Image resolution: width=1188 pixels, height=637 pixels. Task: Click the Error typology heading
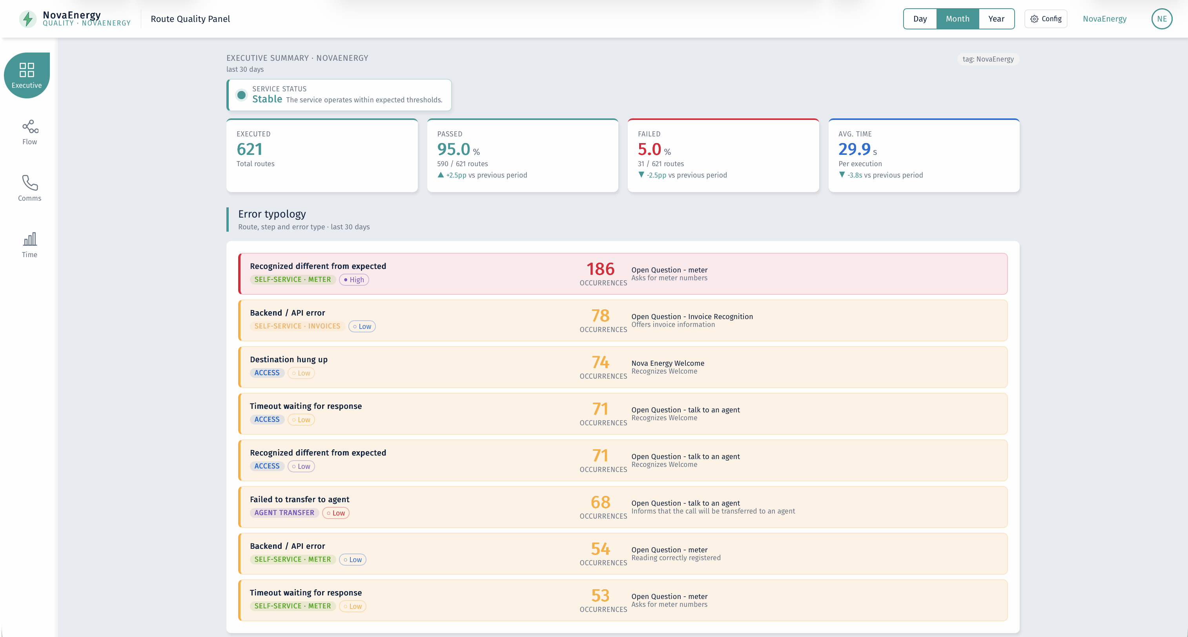[x=272, y=214]
